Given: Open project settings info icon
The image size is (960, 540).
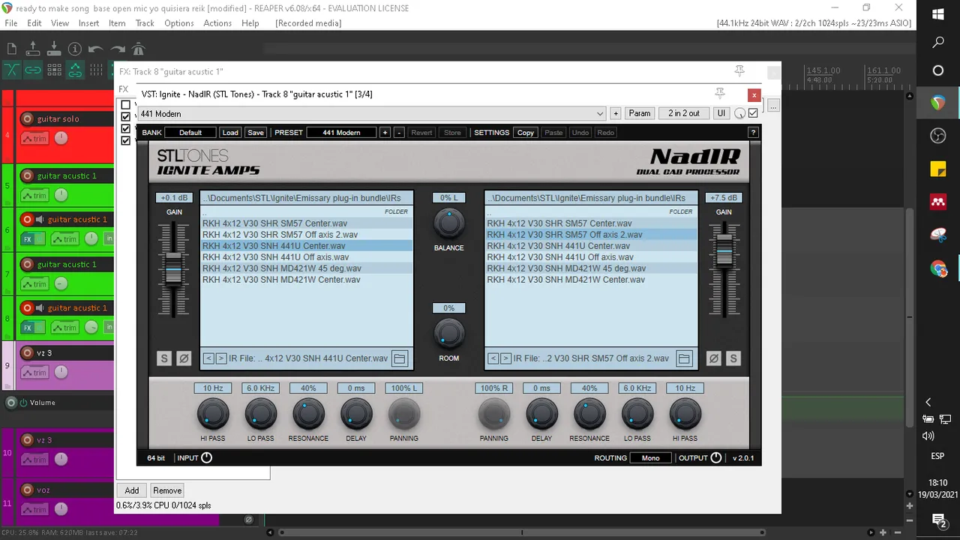Looking at the screenshot, I should point(75,49).
